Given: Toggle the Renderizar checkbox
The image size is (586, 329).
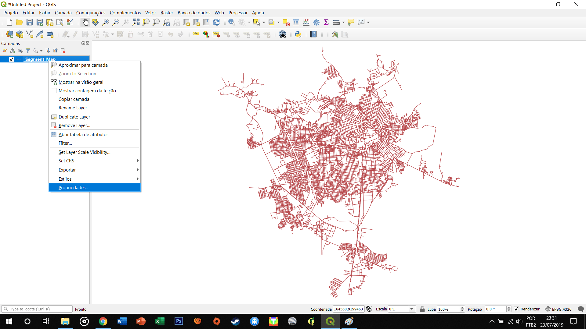Looking at the screenshot, I should point(516,309).
